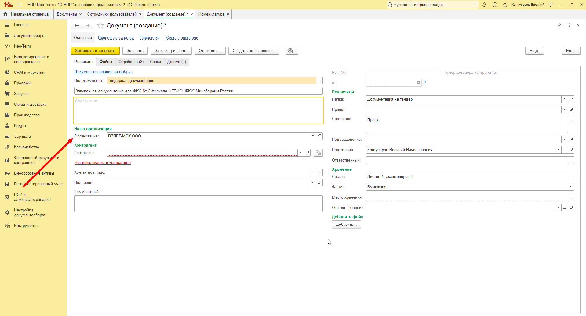Switch to the Файлы tab

click(106, 62)
